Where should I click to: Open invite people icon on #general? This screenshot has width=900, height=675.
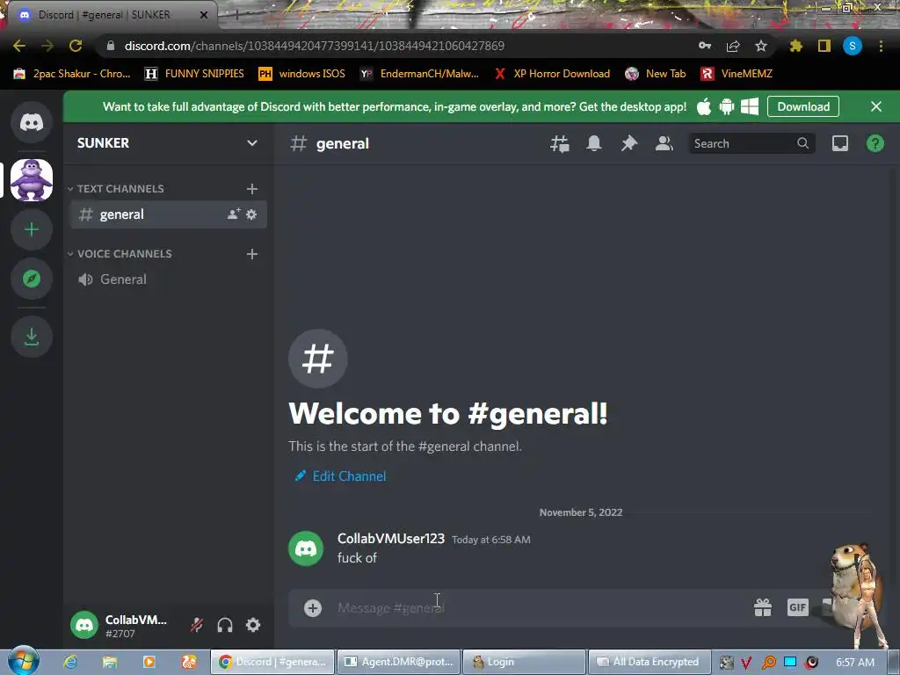pos(234,214)
